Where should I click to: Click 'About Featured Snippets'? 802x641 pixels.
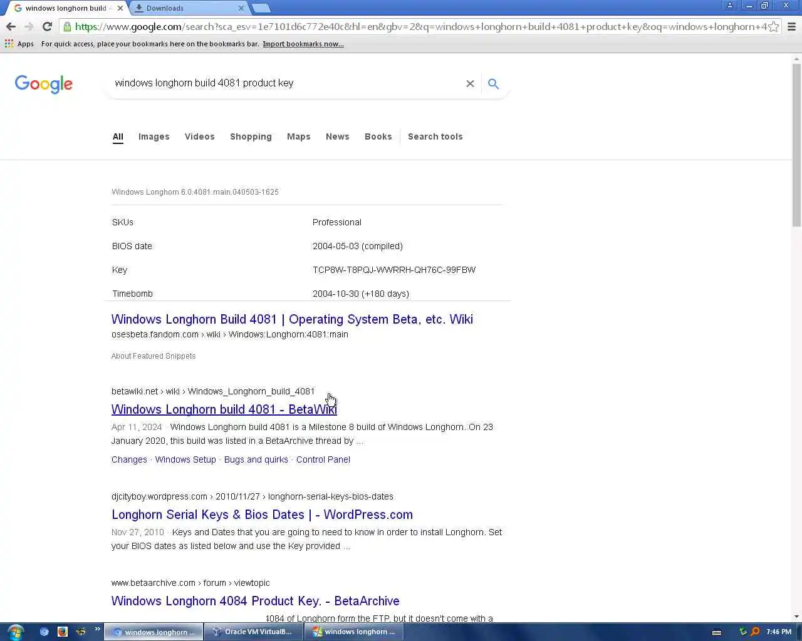154,356
